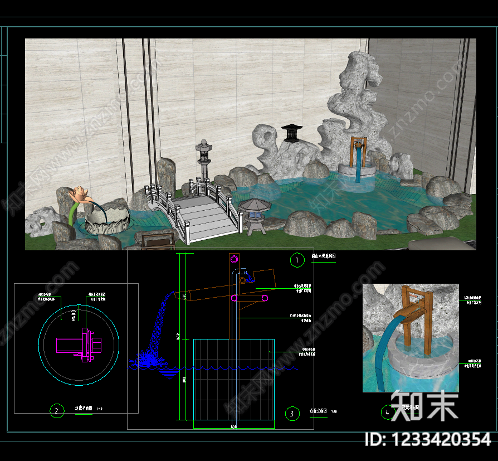Select the magenta circle atop the wooden post
498x461 pixels.
point(234,259)
